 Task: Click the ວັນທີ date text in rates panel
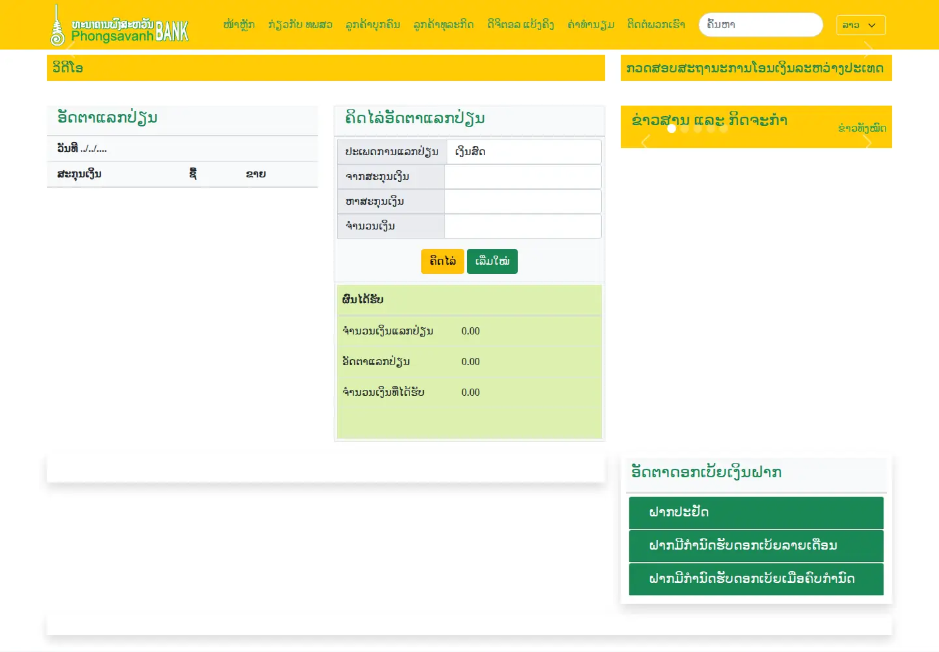[82, 148]
